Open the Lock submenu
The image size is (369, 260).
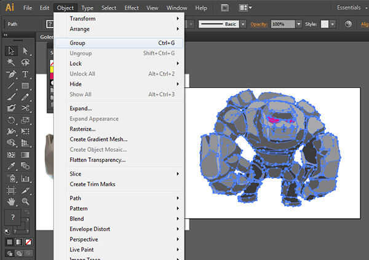[119, 63]
